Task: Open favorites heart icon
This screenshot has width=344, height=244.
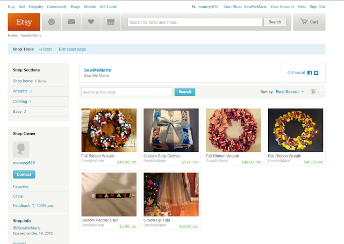Action: [91, 21]
